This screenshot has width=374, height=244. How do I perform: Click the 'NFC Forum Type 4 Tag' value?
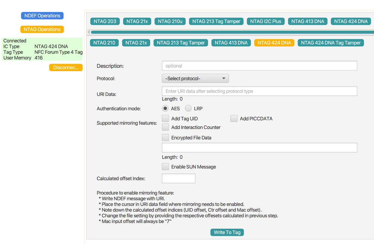(x=58, y=52)
